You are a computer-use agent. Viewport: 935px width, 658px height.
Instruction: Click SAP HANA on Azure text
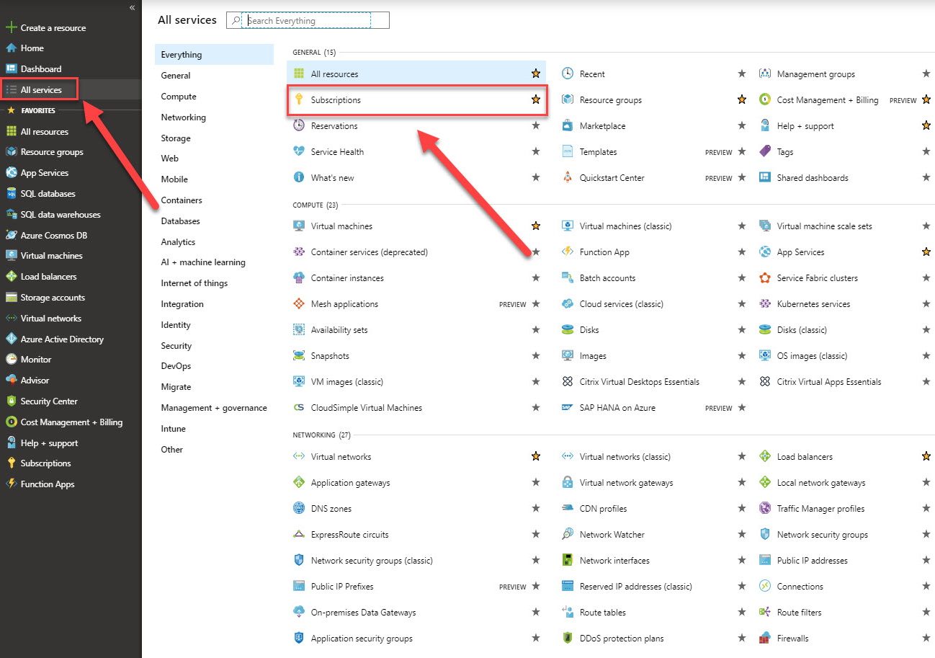[617, 408]
